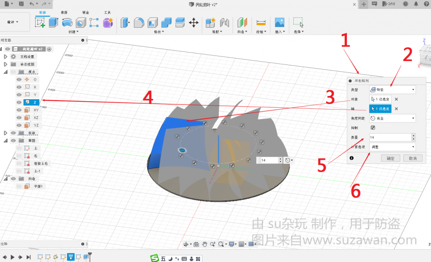Viewport: 431px width, 262px height.
Task: Select the Split Body tool icon
Action: click(x=180, y=23)
